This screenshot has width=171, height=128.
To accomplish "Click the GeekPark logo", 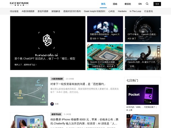I will coord(19,4).
